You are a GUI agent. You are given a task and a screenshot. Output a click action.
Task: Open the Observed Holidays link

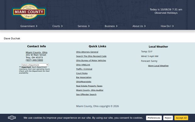click(x=166, y=13)
